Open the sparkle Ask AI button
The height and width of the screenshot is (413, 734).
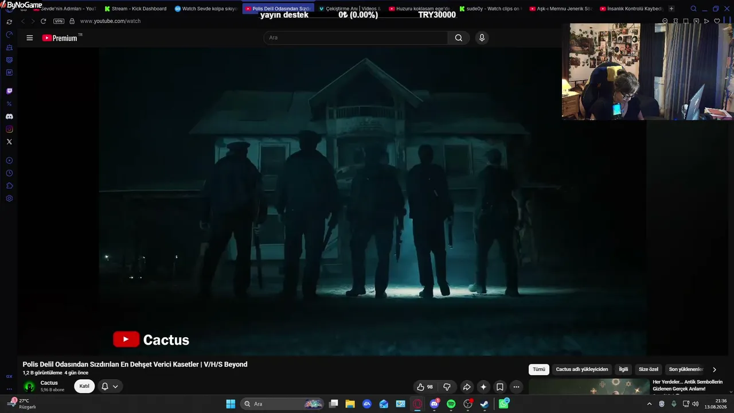(483, 387)
